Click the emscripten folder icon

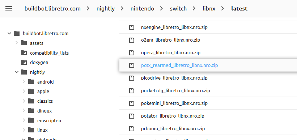31,120
